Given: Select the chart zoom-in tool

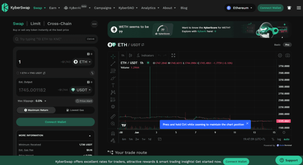Looking at the screenshot, I should (x=113, y=124).
